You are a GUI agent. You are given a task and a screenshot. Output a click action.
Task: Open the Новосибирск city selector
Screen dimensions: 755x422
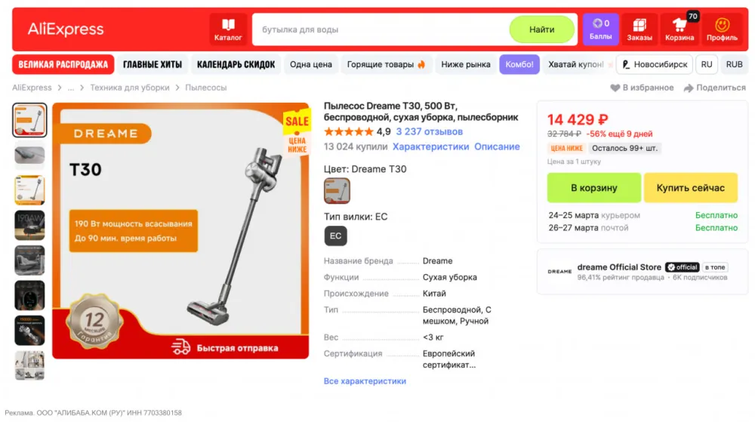click(x=655, y=64)
